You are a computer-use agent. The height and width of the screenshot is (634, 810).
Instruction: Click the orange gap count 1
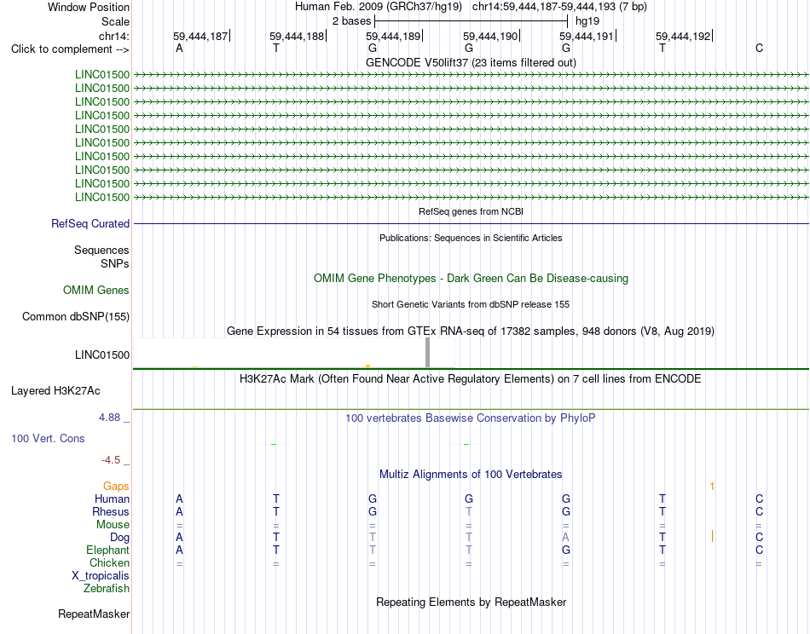(712, 487)
